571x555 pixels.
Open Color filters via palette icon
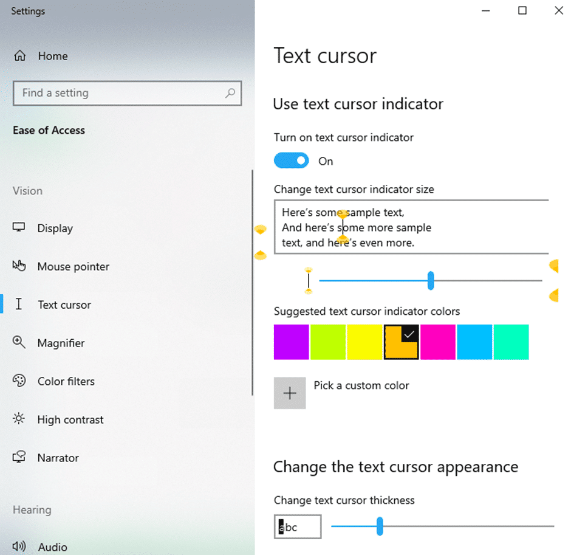point(19,381)
